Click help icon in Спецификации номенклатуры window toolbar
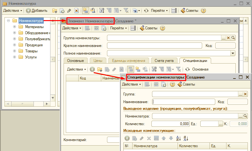The width and height of the screenshot is (252, 151). 172,84
